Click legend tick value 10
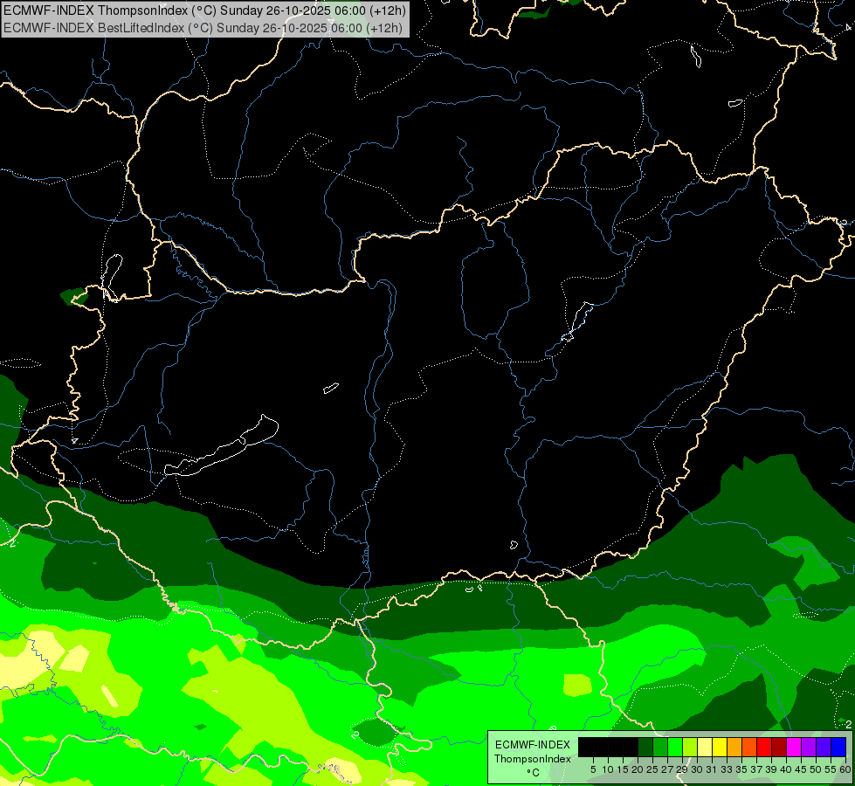The image size is (855, 786). (x=608, y=769)
